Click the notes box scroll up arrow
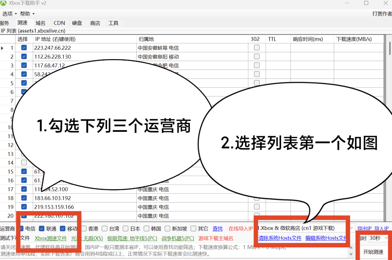 (352, 247)
